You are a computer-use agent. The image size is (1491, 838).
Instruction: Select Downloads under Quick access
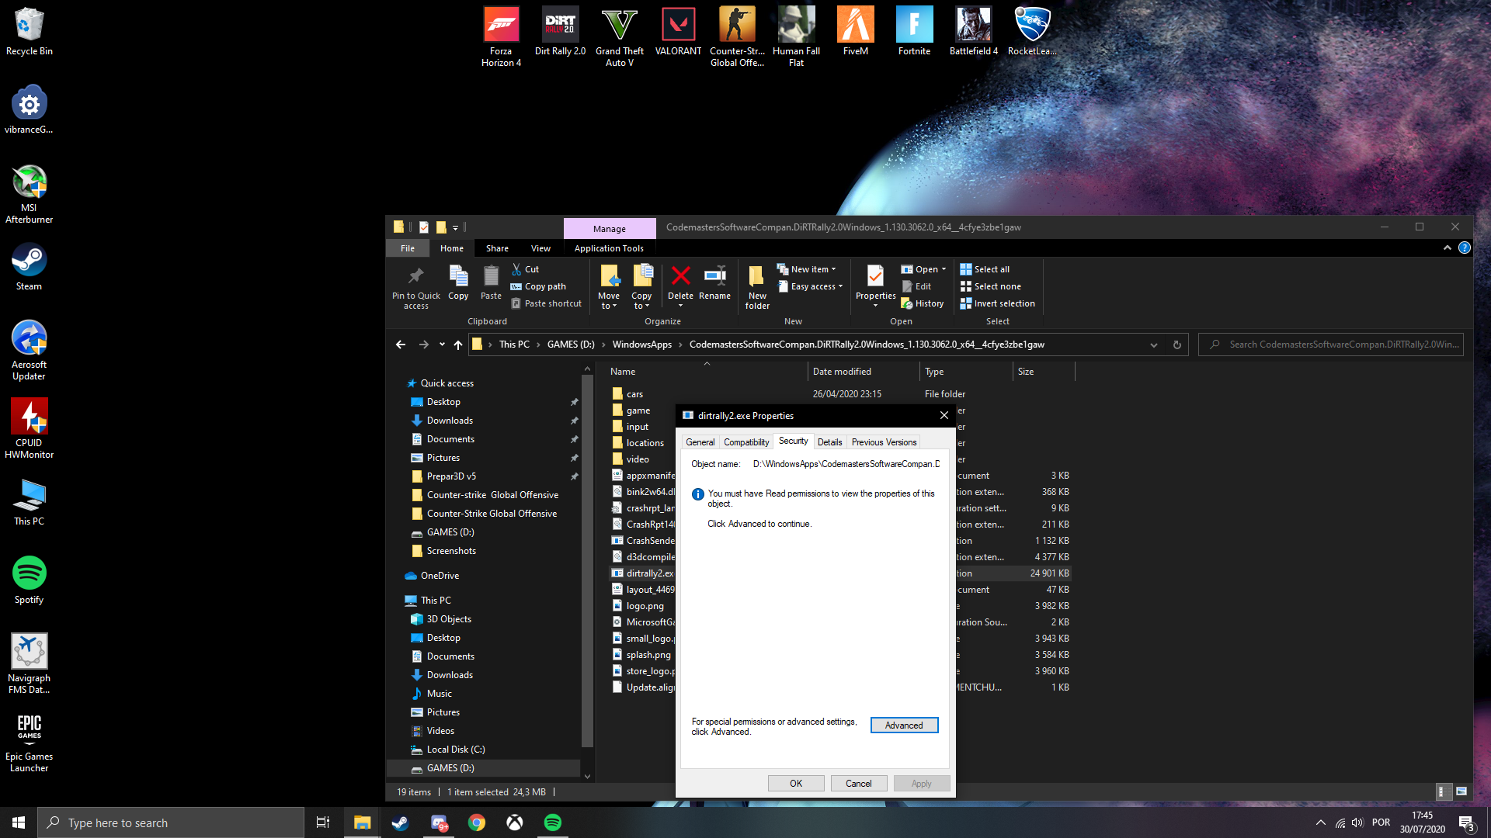[450, 421]
